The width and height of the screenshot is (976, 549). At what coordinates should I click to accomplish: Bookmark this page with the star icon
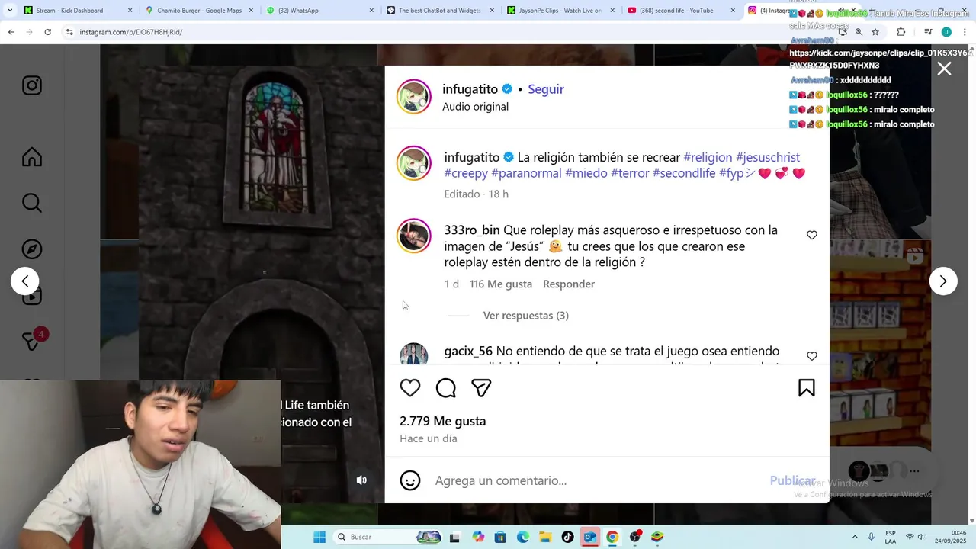pos(875,32)
